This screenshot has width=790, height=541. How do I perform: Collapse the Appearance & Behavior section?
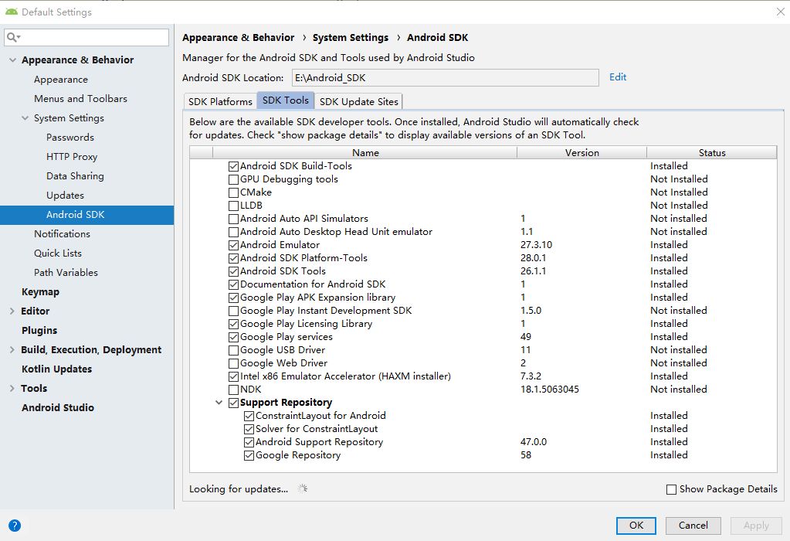click(12, 60)
